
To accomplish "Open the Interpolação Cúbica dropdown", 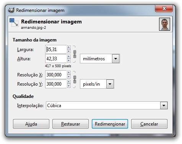I will (x=107, y=106).
